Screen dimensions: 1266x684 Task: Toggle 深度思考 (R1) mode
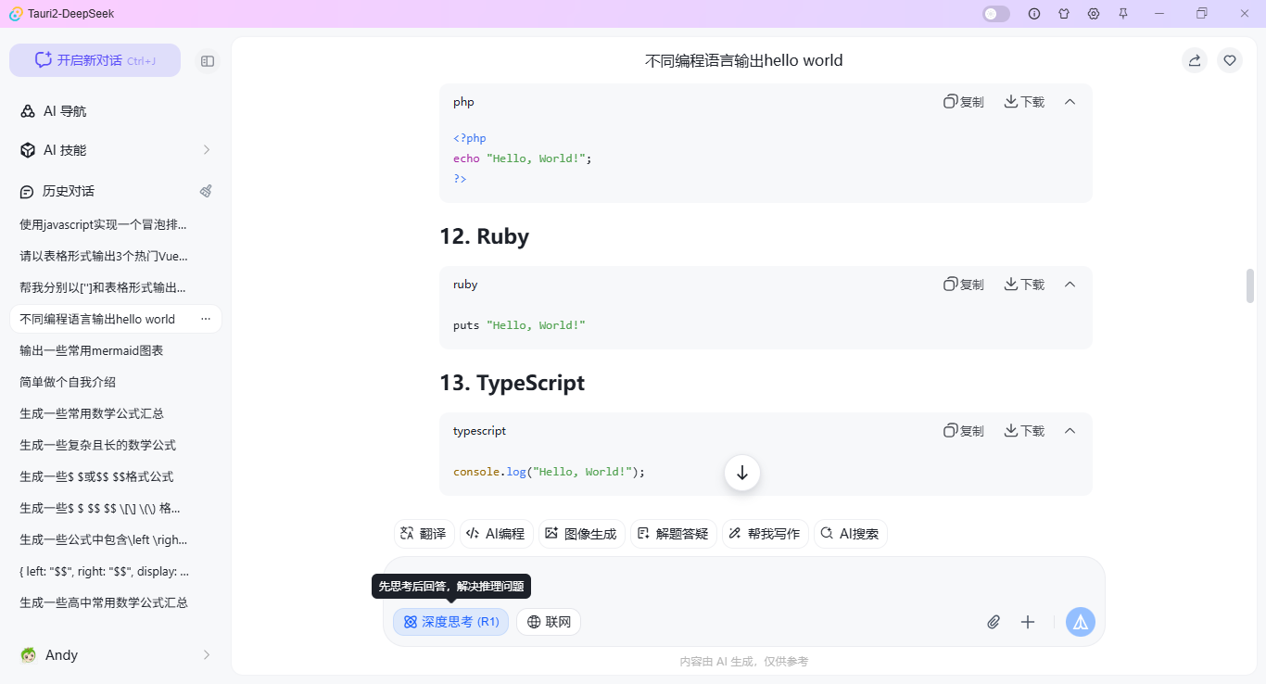[450, 622]
